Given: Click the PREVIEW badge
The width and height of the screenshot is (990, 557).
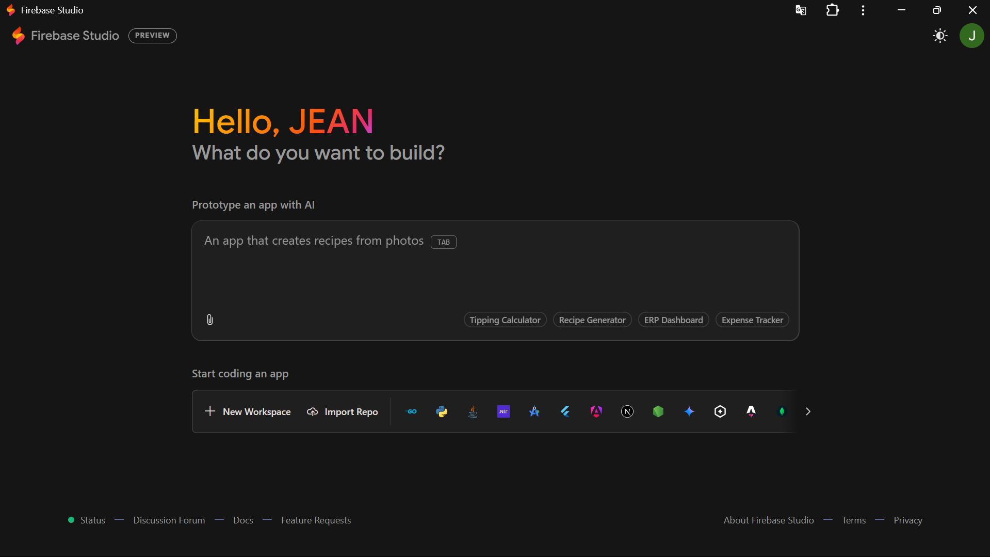Looking at the screenshot, I should [153, 36].
